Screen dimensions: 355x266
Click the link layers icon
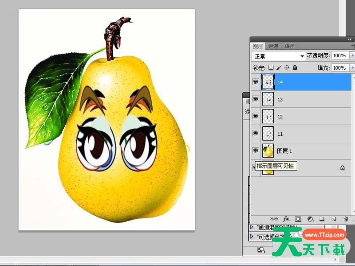point(275,219)
